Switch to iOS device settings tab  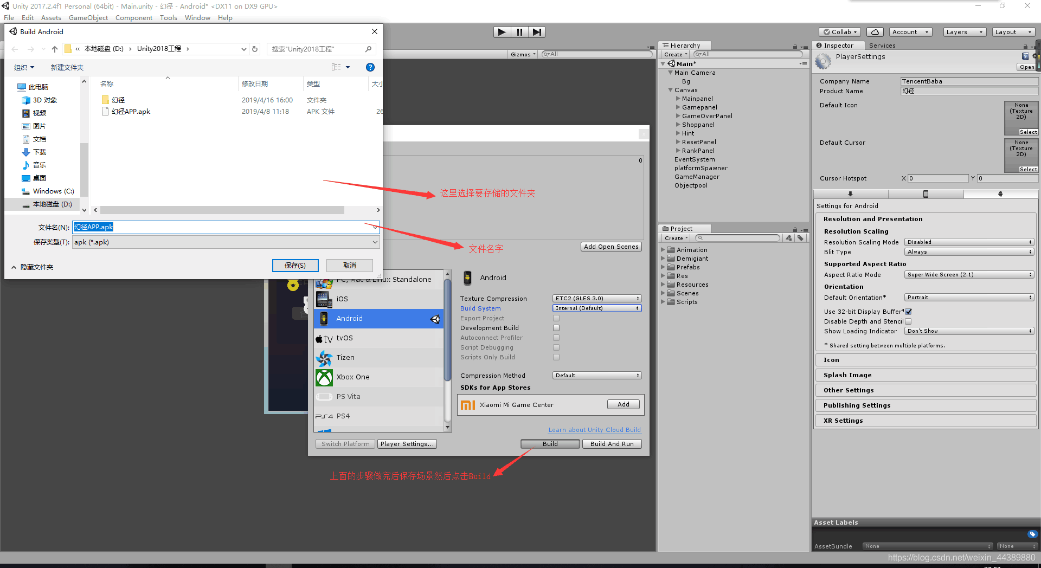pos(926,194)
